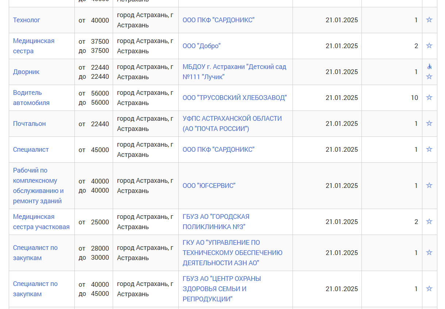Open Рабочий по комплексному обслуживанию vacancy
445x309 pixels.
[x=38, y=186]
